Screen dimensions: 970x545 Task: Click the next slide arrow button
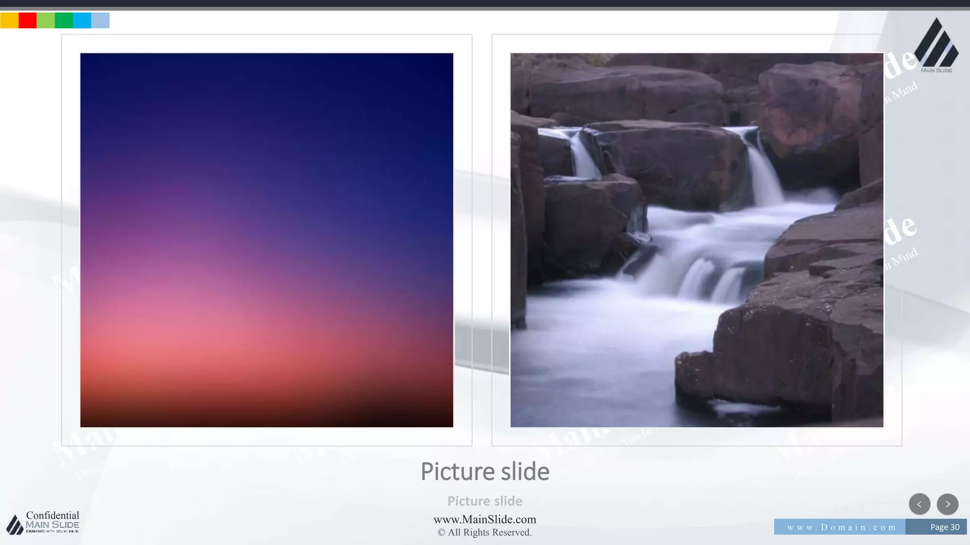click(x=947, y=504)
